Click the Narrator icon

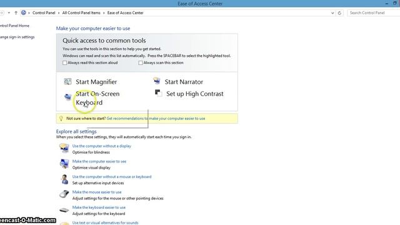157,81
